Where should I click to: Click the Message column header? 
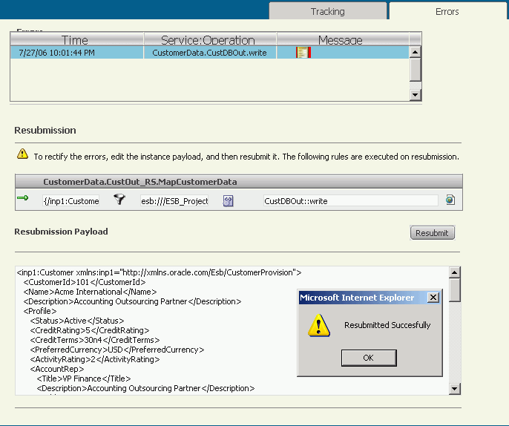(343, 39)
